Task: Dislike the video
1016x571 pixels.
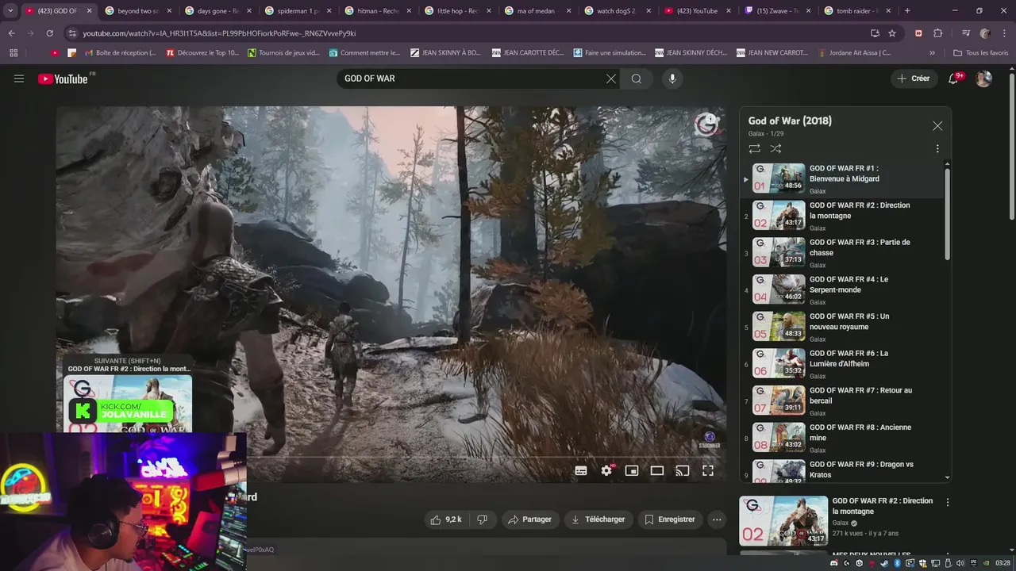Action: [x=482, y=519]
